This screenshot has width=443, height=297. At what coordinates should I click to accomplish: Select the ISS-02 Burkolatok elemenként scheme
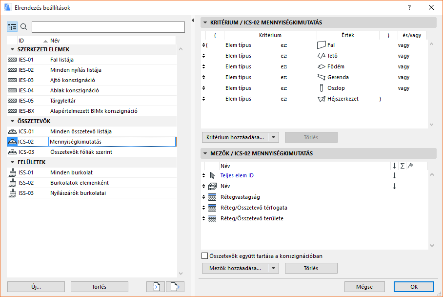tap(79, 183)
